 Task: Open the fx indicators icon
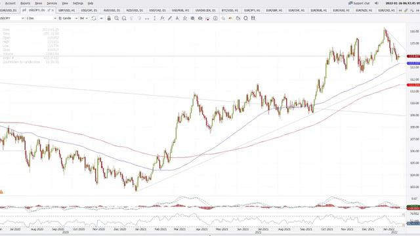162,18
